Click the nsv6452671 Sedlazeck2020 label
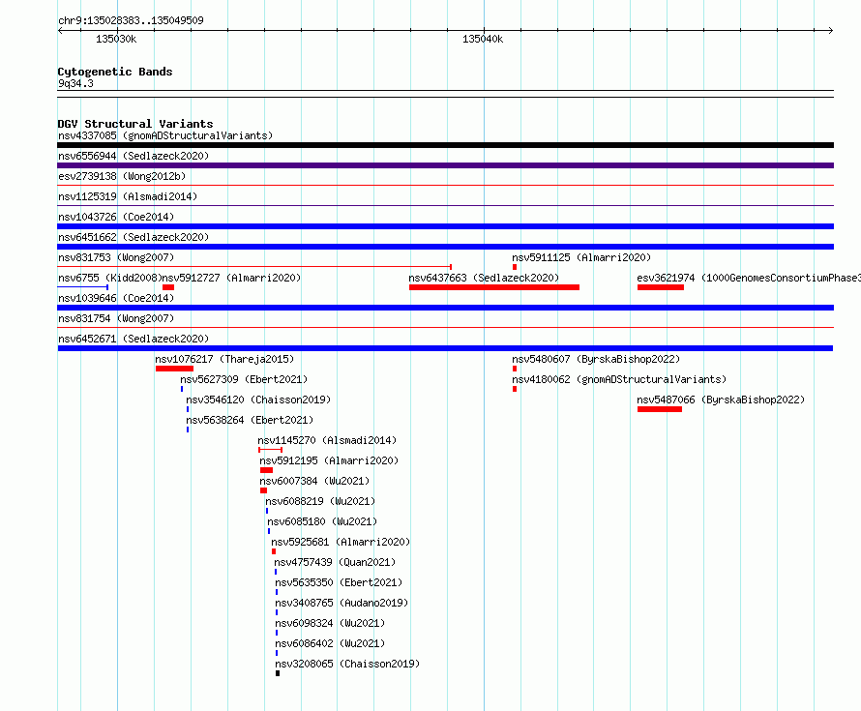 coord(134,339)
